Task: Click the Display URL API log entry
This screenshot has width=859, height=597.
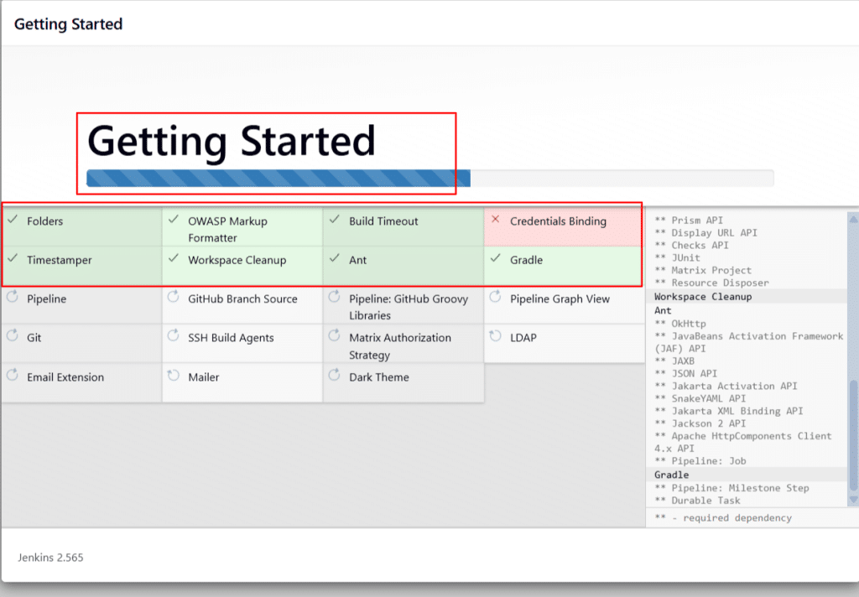Action: click(706, 233)
